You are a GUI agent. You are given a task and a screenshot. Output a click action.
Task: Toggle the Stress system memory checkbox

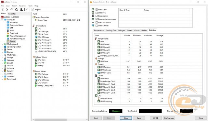coord(97,19)
